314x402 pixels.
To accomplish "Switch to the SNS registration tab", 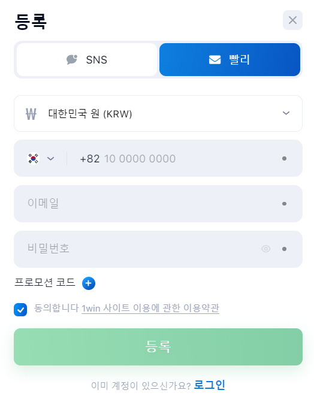I will coord(87,59).
